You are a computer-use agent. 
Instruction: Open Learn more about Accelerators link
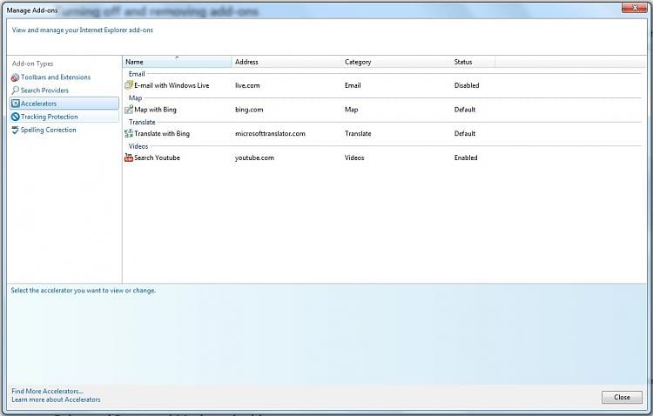[56, 399]
